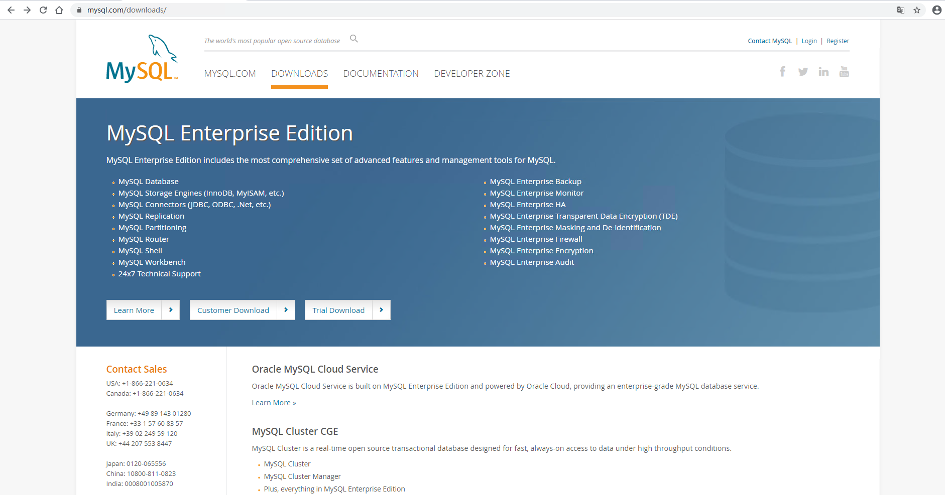Open the MySQL Replication link
945x495 pixels.
[151, 216]
